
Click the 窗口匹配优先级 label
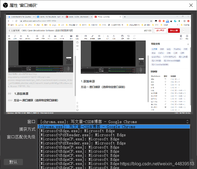click(x=21, y=137)
